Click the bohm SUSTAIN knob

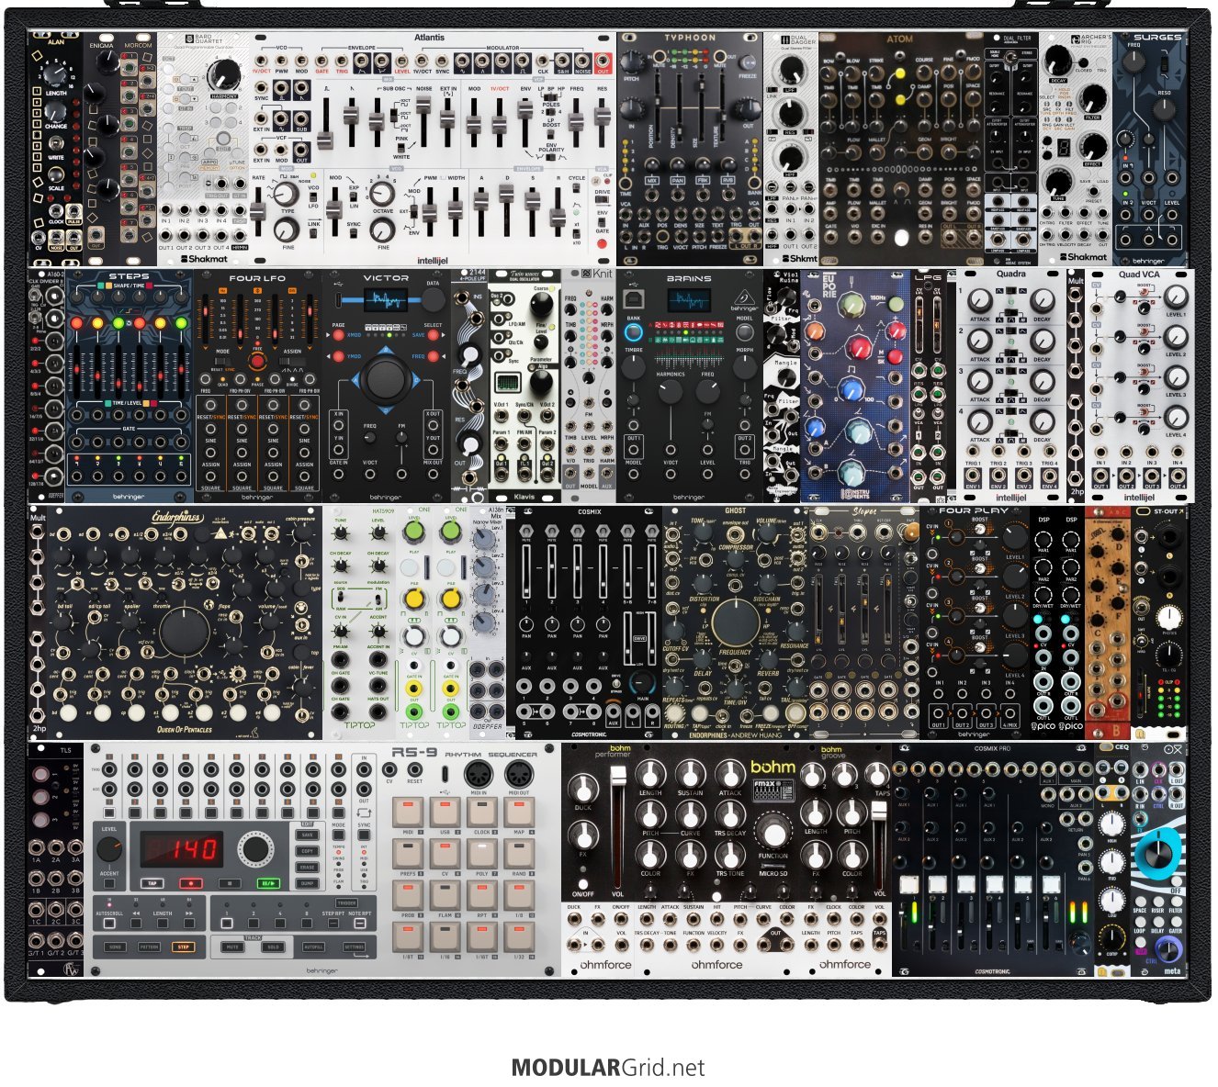click(x=691, y=774)
